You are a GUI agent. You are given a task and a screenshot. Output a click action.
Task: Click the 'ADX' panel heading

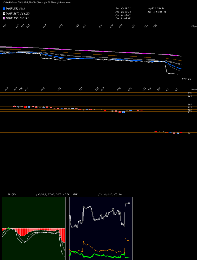click(75, 194)
